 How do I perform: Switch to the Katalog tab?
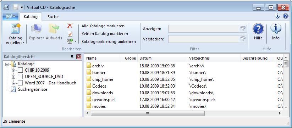[31, 17]
